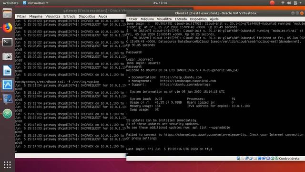Image resolution: width=305 pixels, height=172 pixels.
Task: Open the Terminal from the dock
Action: [x=8, y=42]
